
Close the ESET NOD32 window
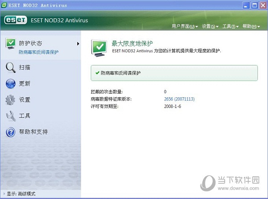click(263, 6)
